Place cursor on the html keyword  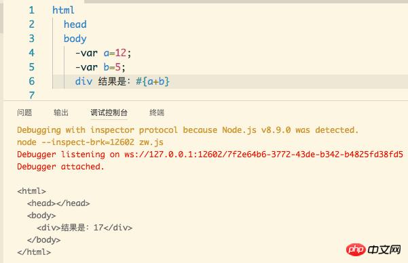[63, 10]
